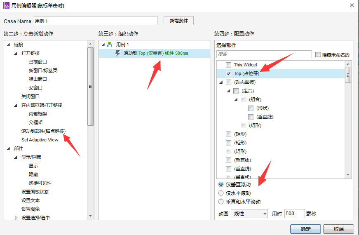
Task: Choose 当前窗口 link action
Action: pyautogui.click(x=38, y=62)
